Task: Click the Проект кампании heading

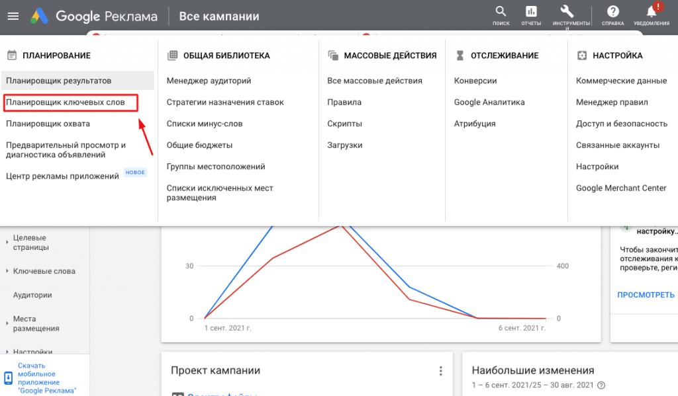Action: click(x=215, y=370)
